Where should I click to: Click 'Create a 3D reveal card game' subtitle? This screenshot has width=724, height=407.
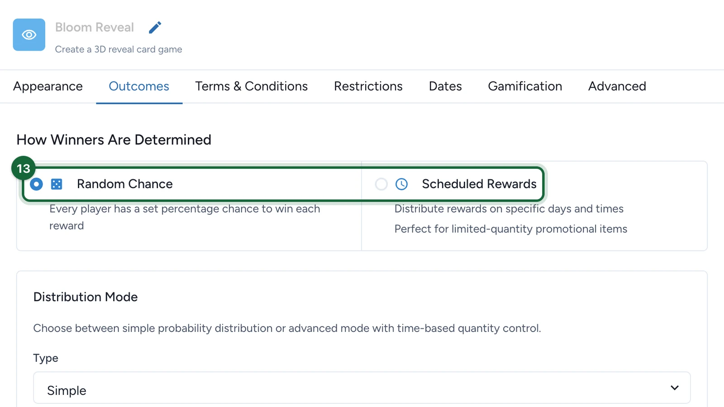coord(119,49)
